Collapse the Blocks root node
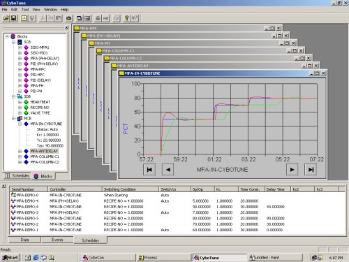Image resolution: width=349 pixels, height=262 pixels. coord(7,36)
